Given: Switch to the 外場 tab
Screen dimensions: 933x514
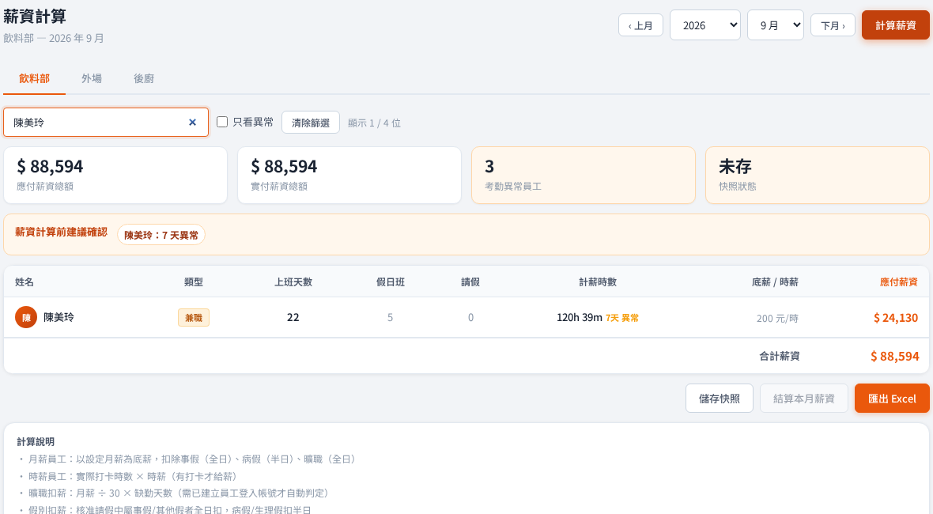Looking at the screenshot, I should click(92, 78).
